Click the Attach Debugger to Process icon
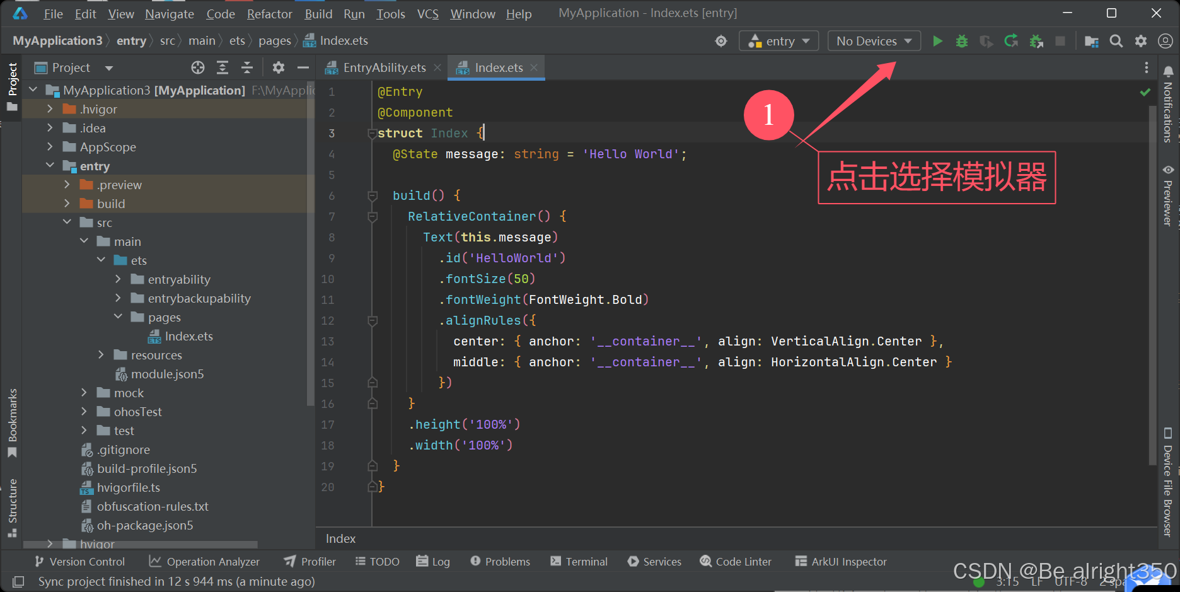Image resolution: width=1180 pixels, height=592 pixels. click(1036, 41)
